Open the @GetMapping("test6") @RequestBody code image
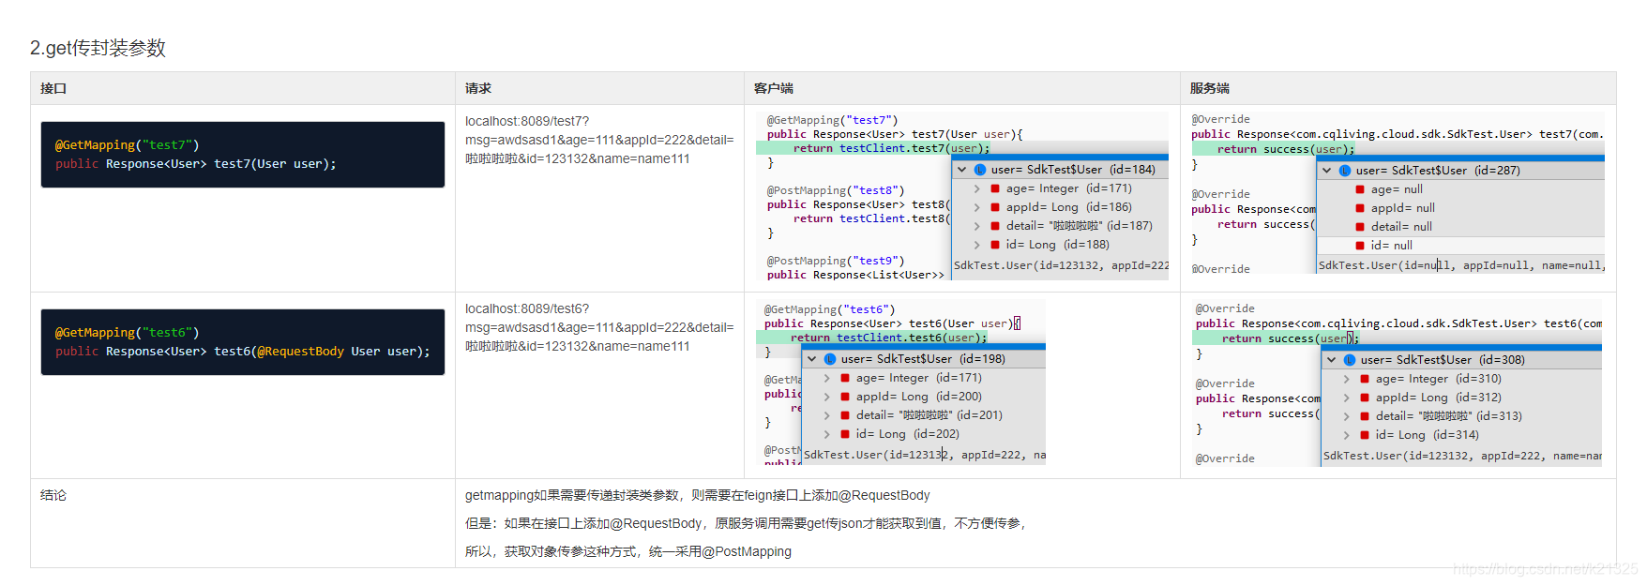Screen dimensions: 1647x586 (243, 342)
